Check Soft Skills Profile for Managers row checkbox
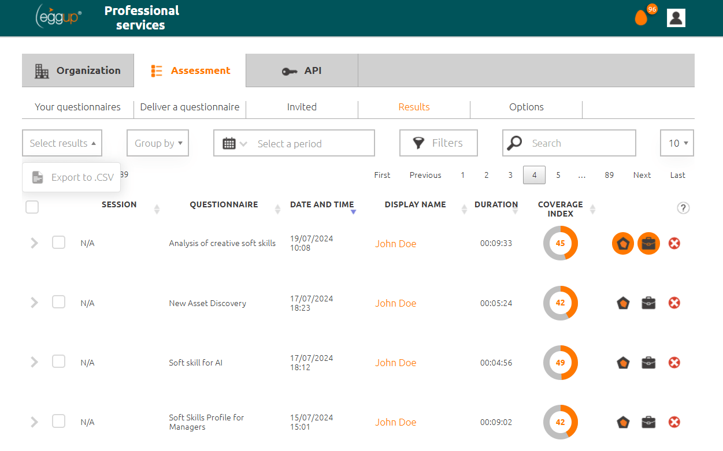This screenshot has width=723, height=451. [x=58, y=421]
